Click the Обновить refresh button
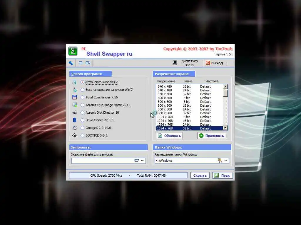 [169, 136]
